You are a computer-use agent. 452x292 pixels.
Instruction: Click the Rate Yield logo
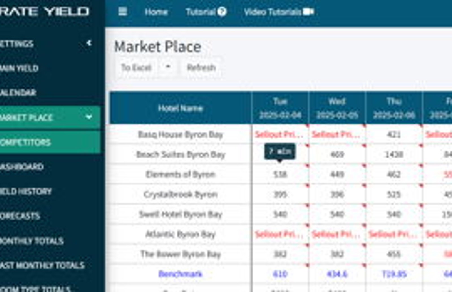coord(45,11)
